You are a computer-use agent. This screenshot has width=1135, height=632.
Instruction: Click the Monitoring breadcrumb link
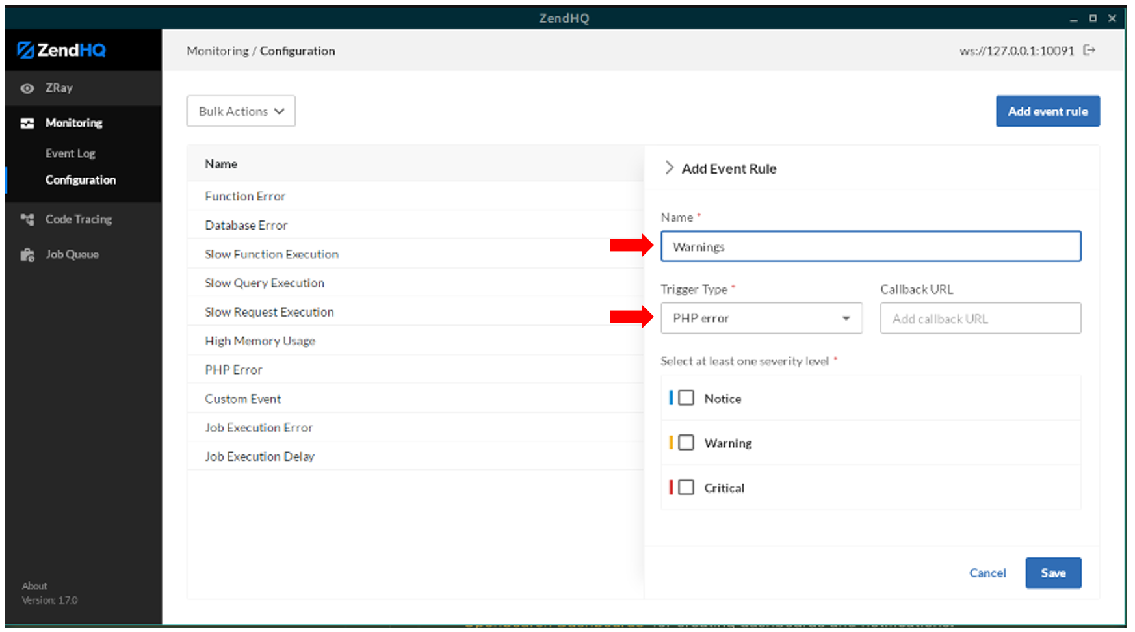[218, 51]
